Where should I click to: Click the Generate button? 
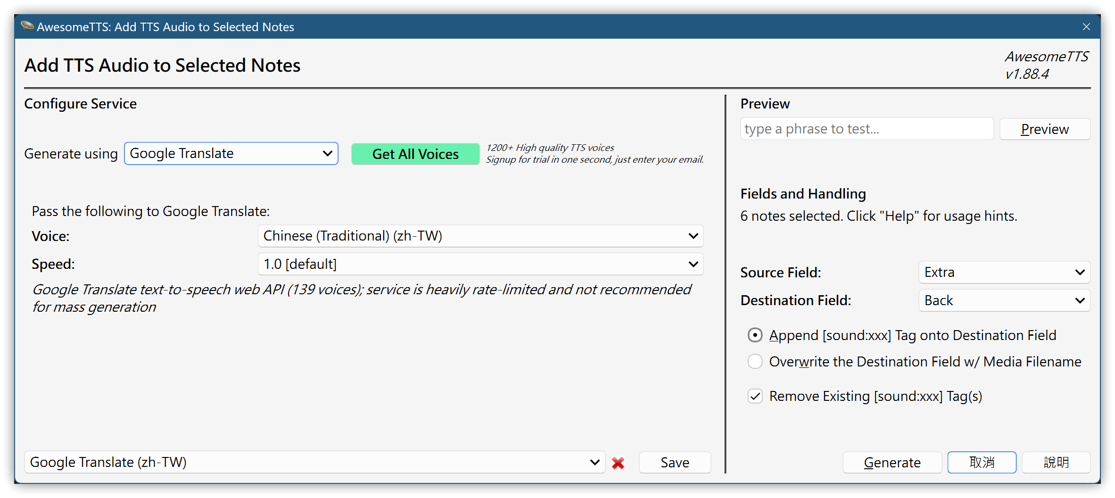click(x=892, y=463)
